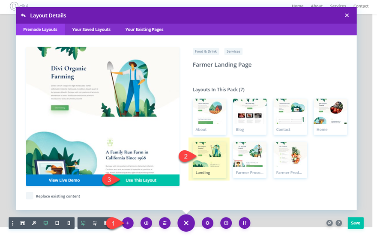Viewport: 377px width, 236px height.
Task: Select the Farmer Products layout thumbnail
Action: click(290, 159)
